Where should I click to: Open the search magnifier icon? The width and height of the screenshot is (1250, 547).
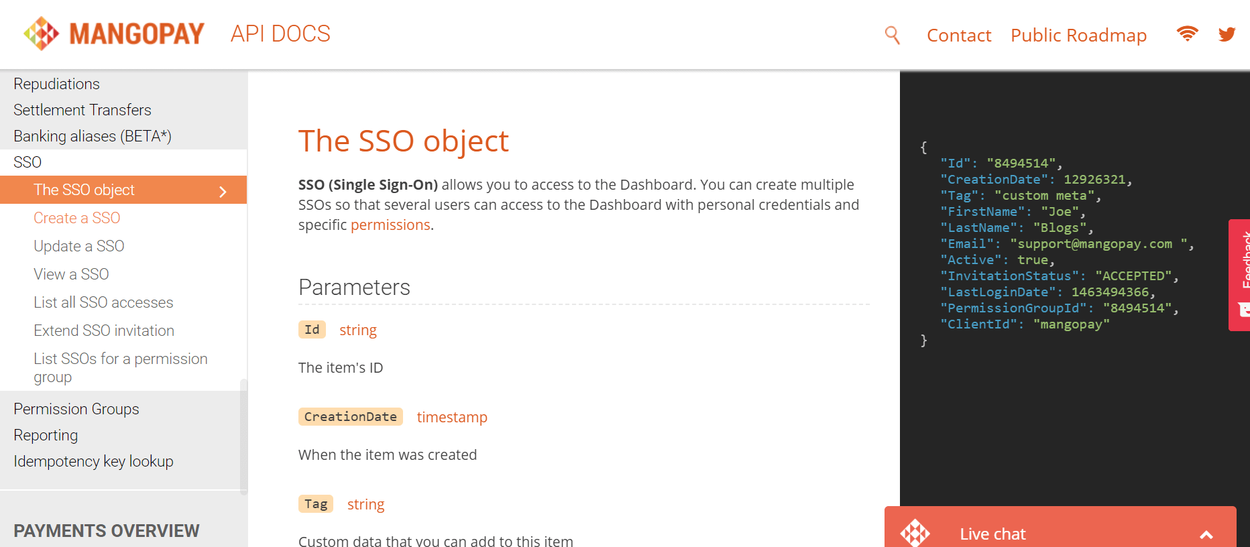point(892,35)
